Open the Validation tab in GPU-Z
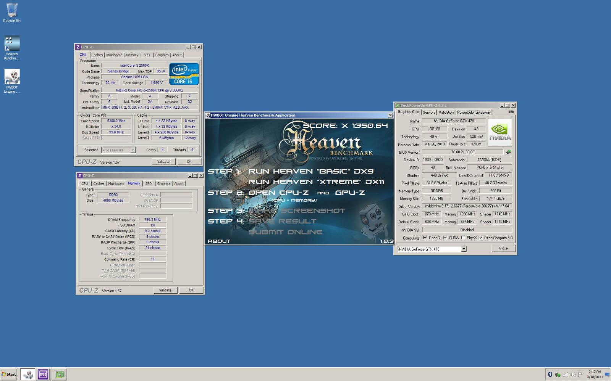This screenshot has width=611, height=381. 446,112
